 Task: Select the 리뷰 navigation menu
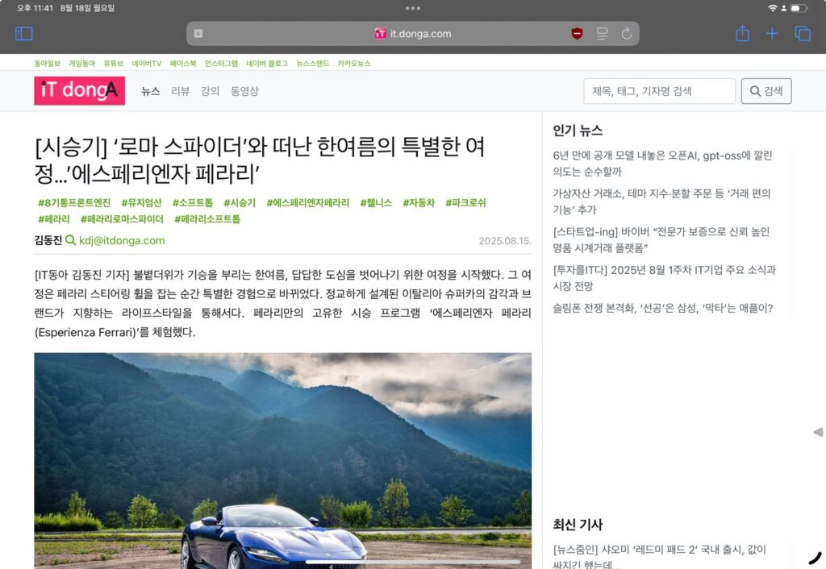point(180,91)
